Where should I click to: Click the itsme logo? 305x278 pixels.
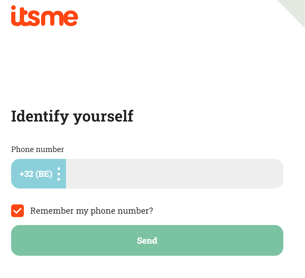pyautogui.click(x=44, y=16)
